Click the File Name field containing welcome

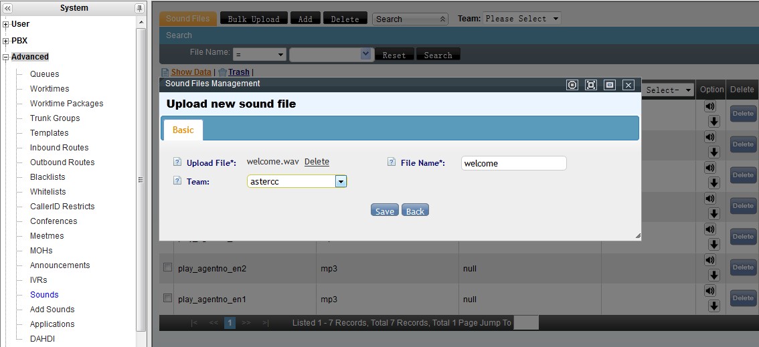pos(513,163)
